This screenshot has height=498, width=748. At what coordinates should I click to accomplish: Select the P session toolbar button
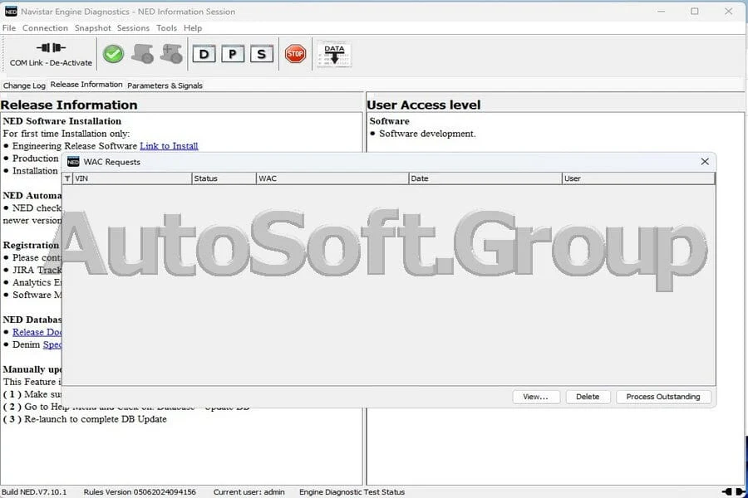tap(233, 54)
